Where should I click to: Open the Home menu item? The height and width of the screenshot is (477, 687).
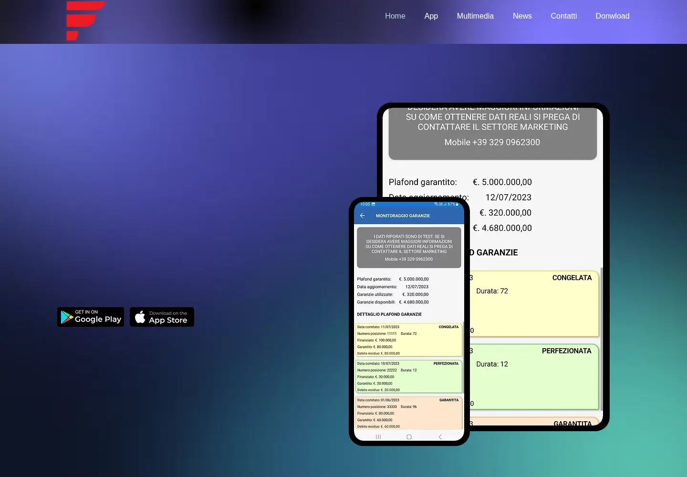pos(395,16)
